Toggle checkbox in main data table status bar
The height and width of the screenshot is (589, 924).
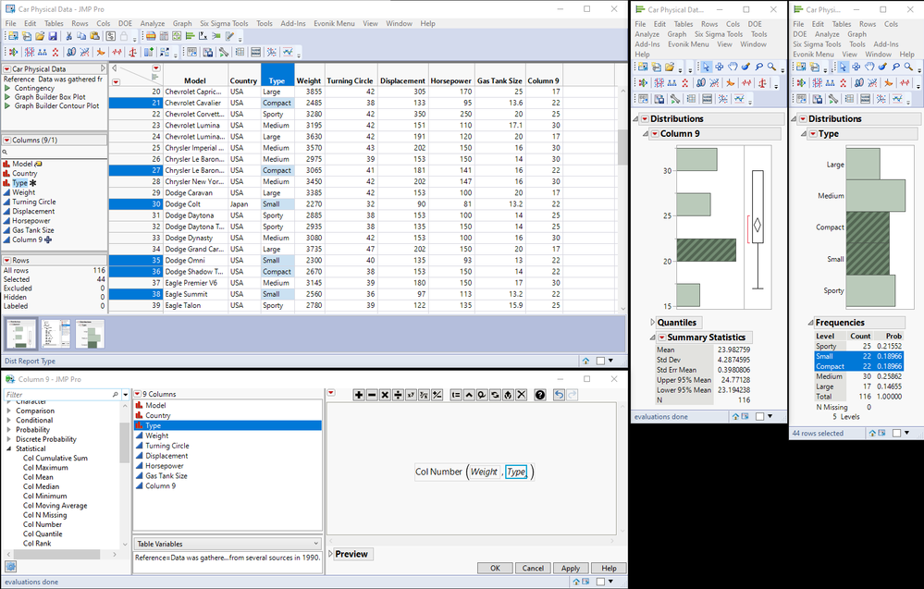tap(600, 361)
